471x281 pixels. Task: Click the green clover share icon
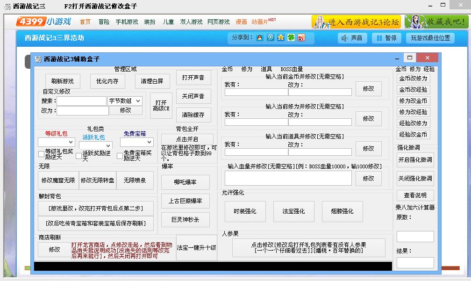(x=291, y=37)
